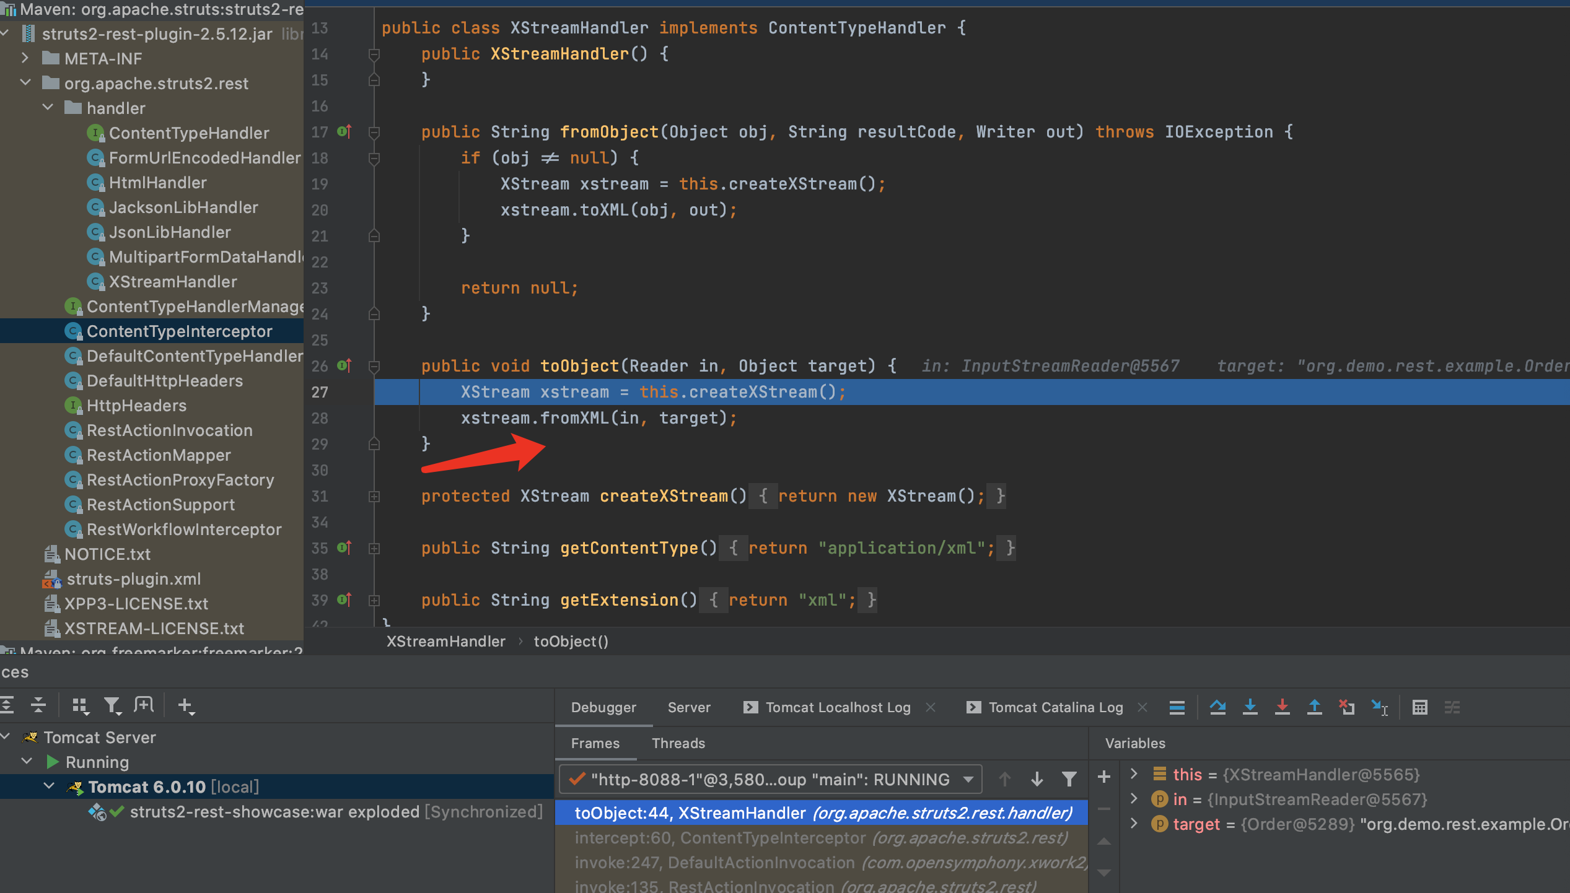Collapse the org.apache.struts2.rest package
Viewport: 1570px width, 893px height.
pos(25,83)
